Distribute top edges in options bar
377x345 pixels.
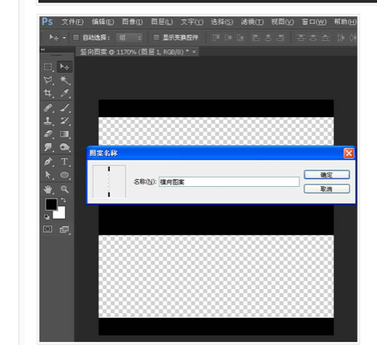click(x=300, y=38)
